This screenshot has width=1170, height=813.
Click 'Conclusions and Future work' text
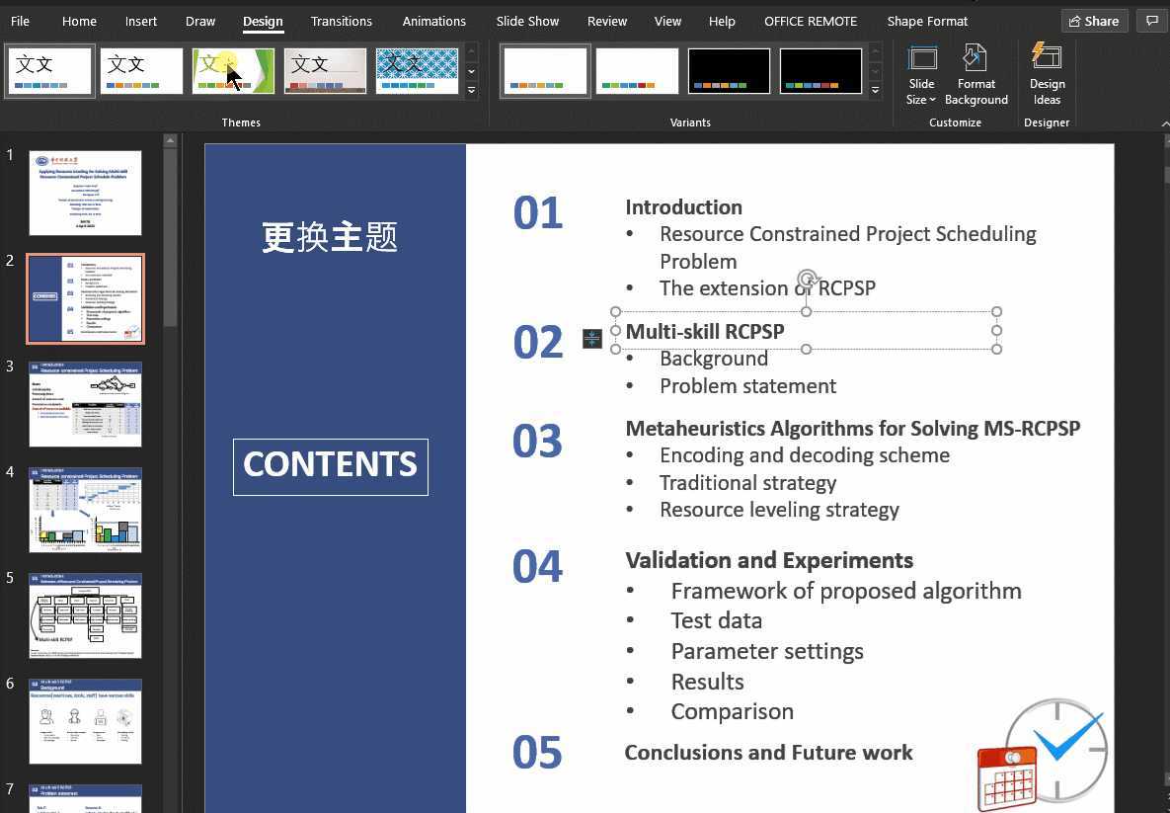point(768,752)
